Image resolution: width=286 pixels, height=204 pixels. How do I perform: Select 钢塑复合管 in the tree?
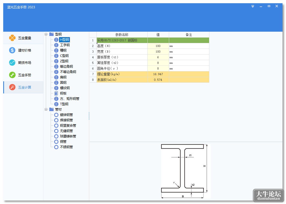click(x=68, y=126)
